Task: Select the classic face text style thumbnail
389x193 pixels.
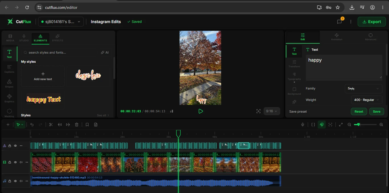Action: point(88,76)
